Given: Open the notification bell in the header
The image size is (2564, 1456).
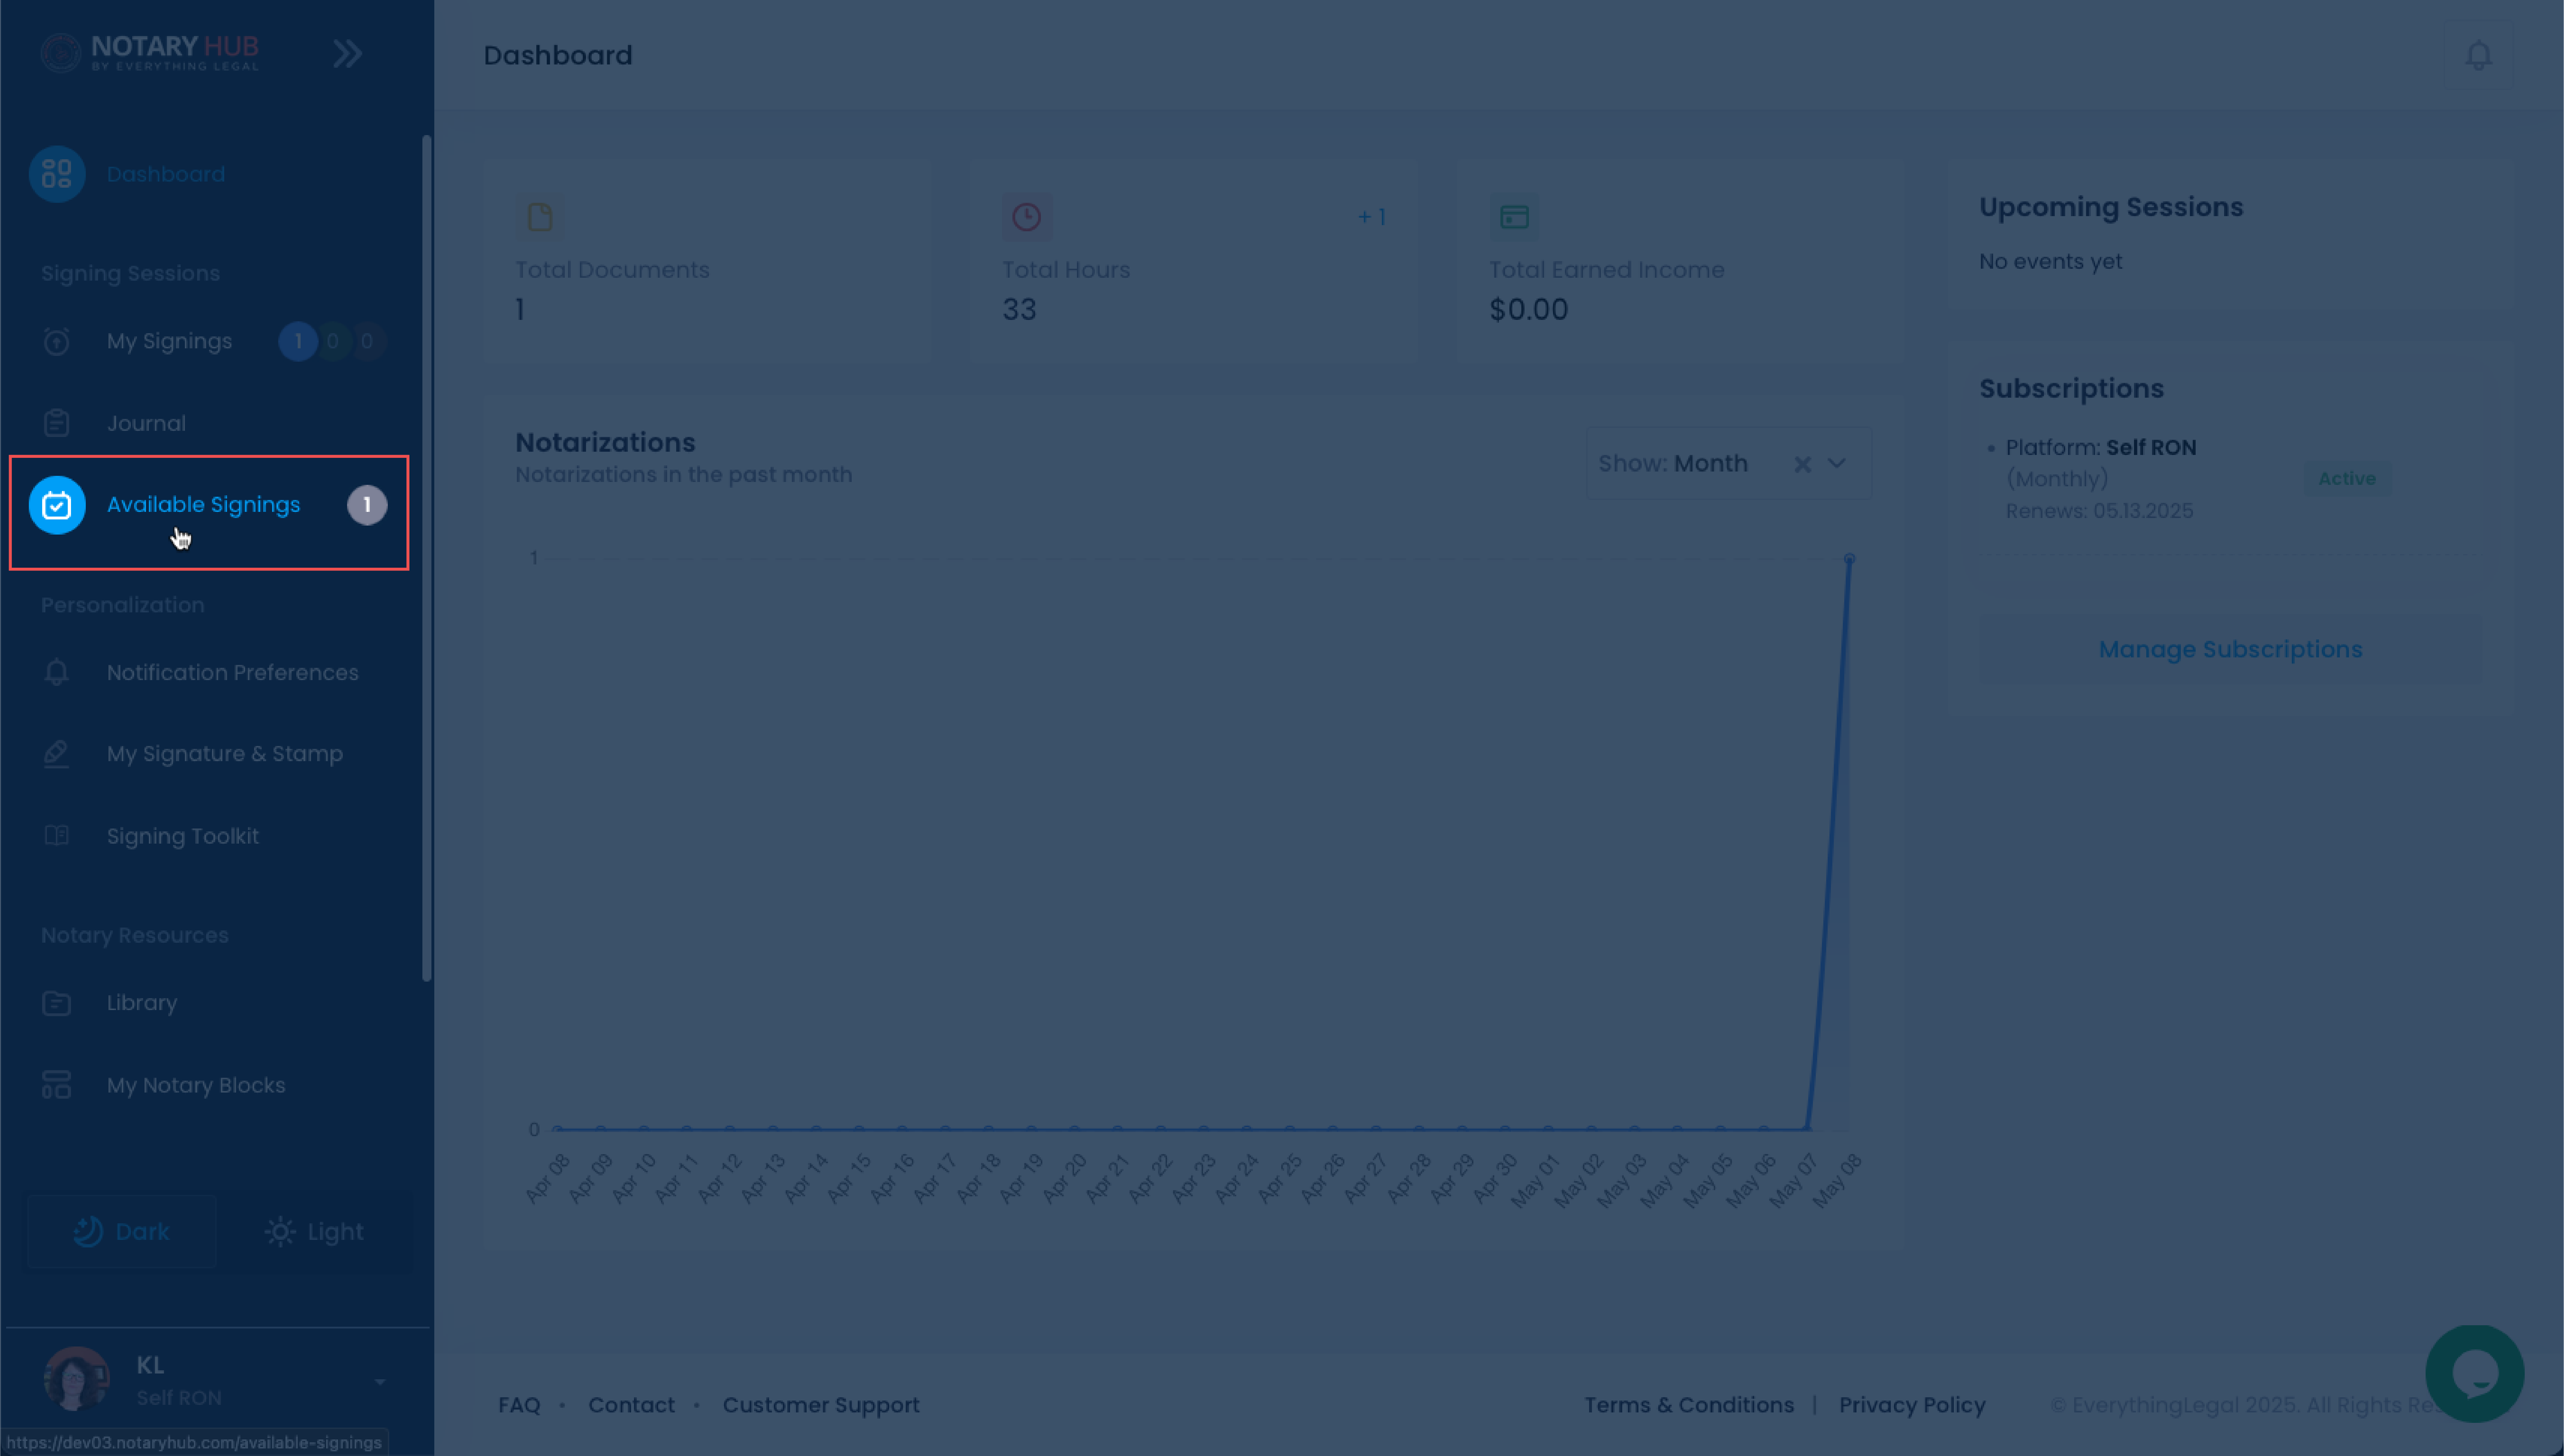Looking at the screenshot, I should pyautogui.click(x=2478, y=55).
